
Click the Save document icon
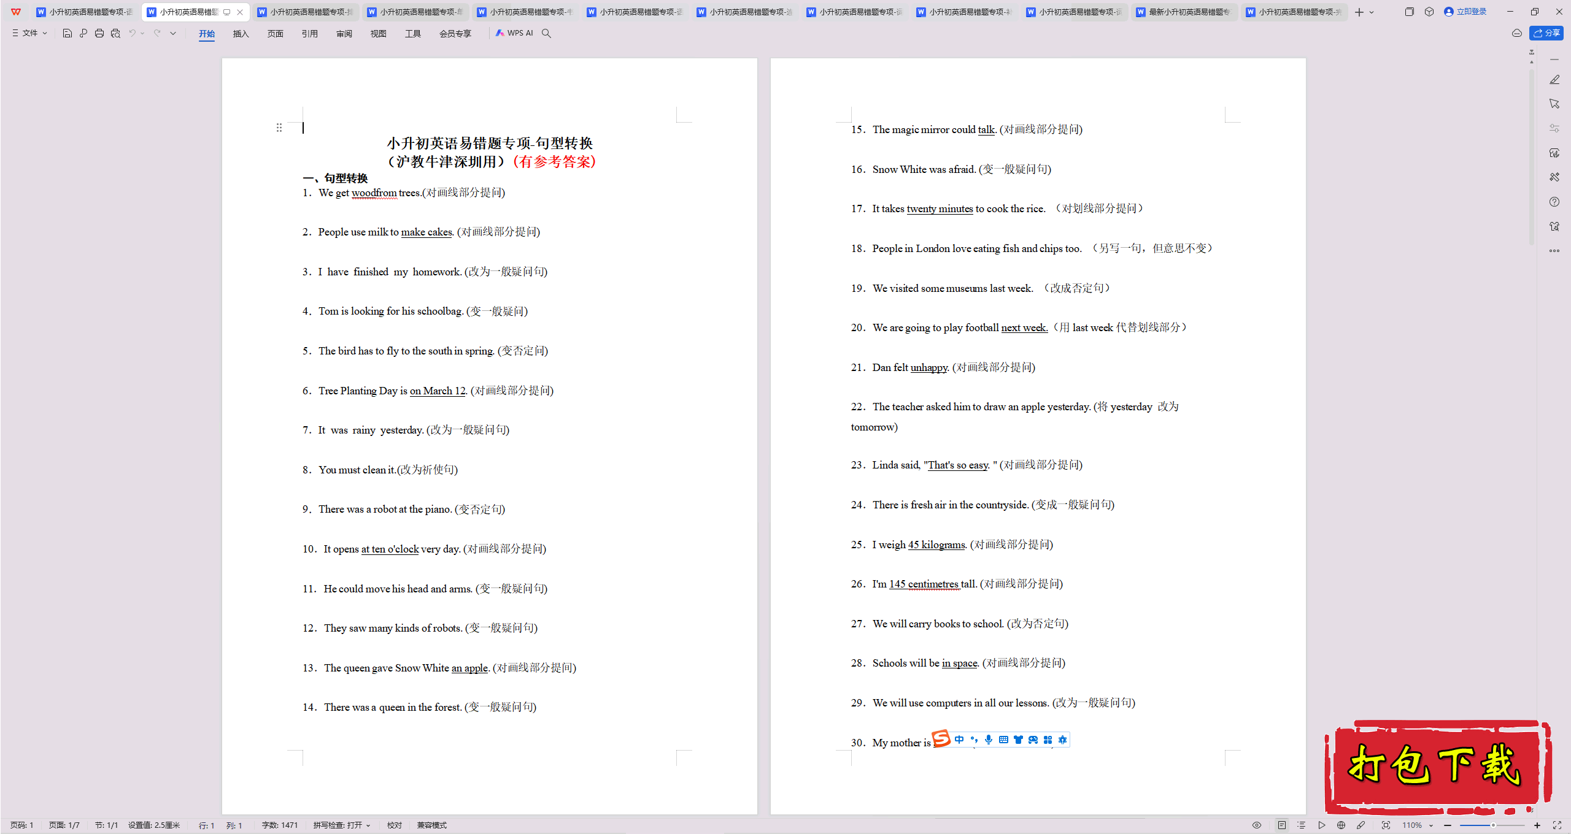(67, 33)
